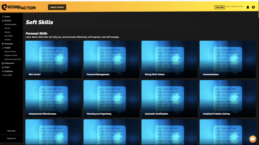Screen dimensions: 259x145
Task: Click the Users icon in sidebar
Action: click(x=3, y=67)
